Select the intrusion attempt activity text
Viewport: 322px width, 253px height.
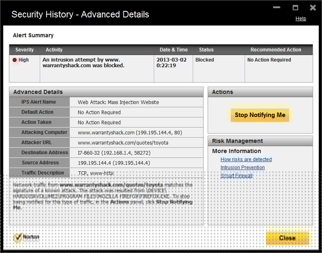coord(84,62)
